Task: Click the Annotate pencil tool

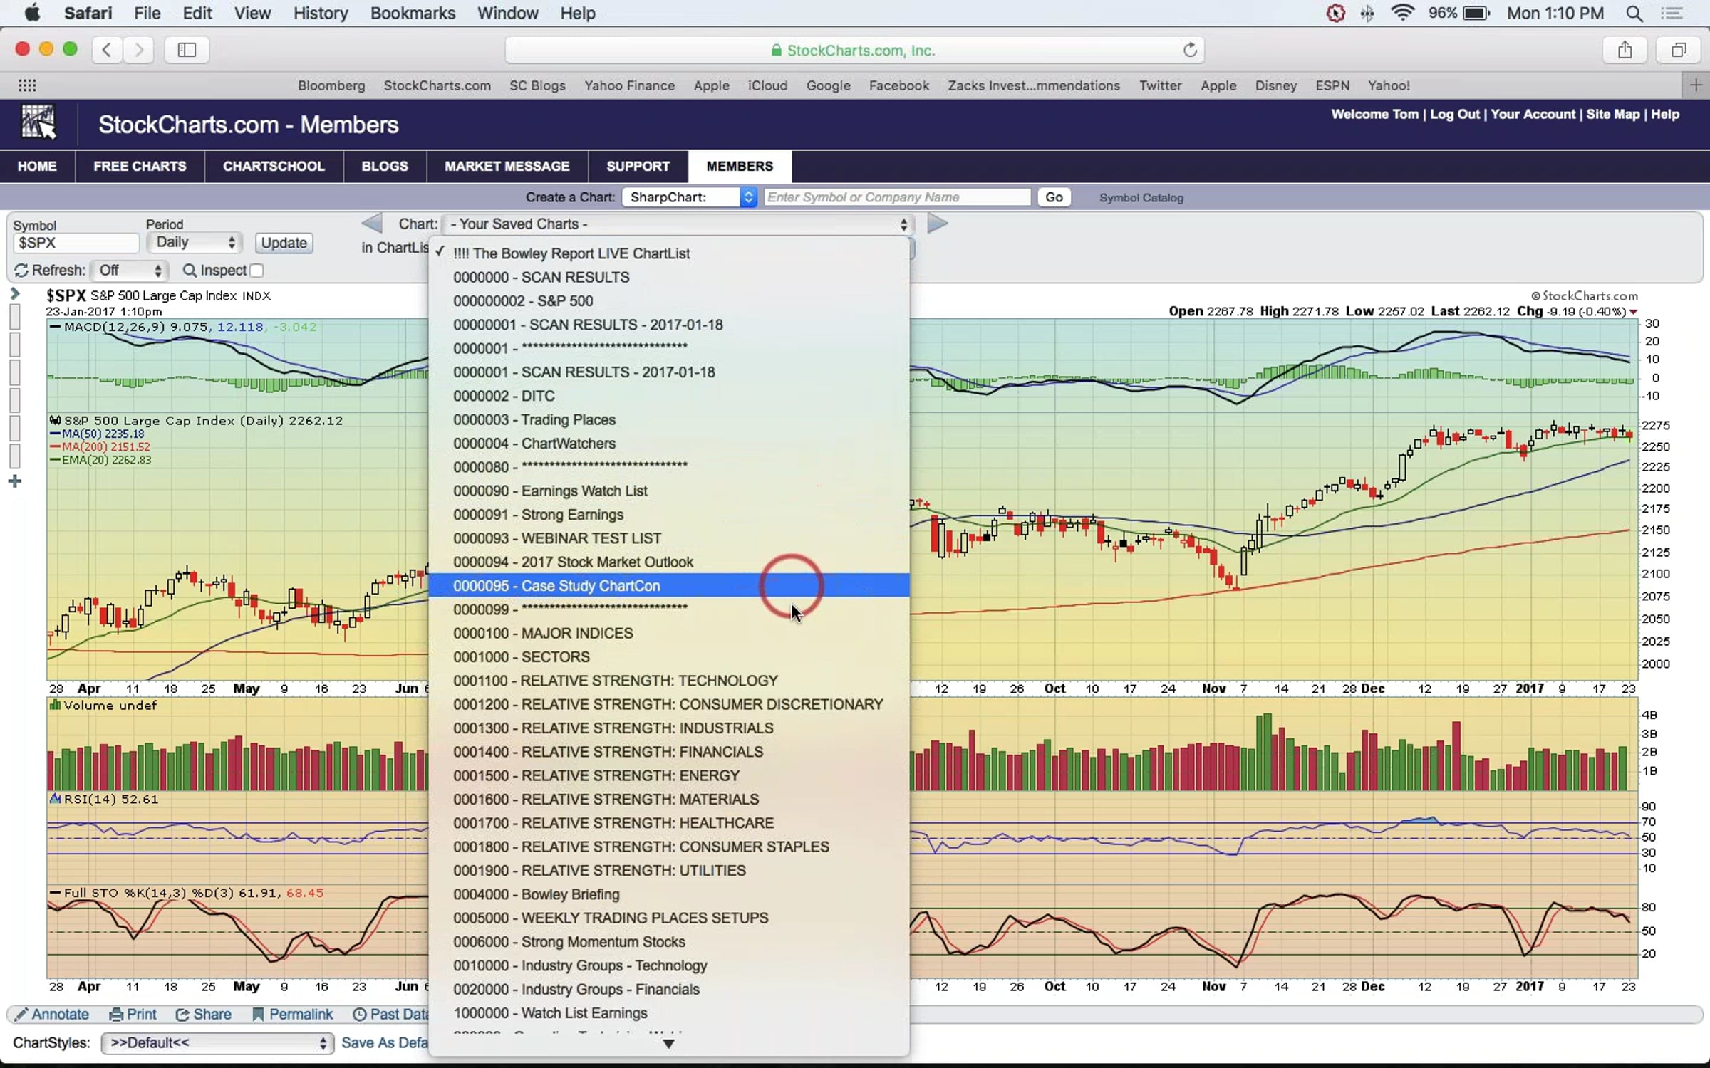Action: 51,1014
